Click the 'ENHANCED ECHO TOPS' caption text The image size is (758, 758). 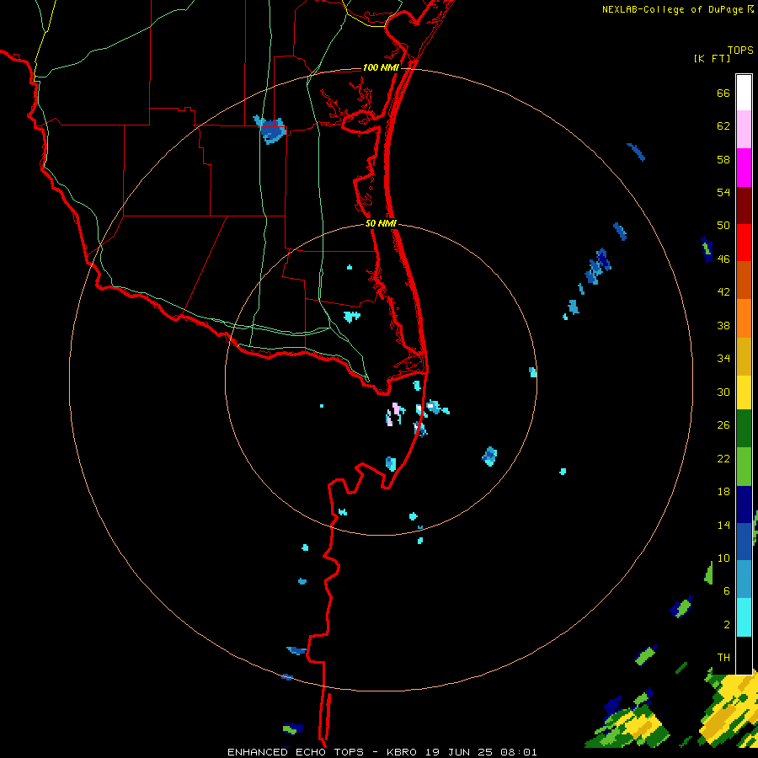click(x=296, y=752)
